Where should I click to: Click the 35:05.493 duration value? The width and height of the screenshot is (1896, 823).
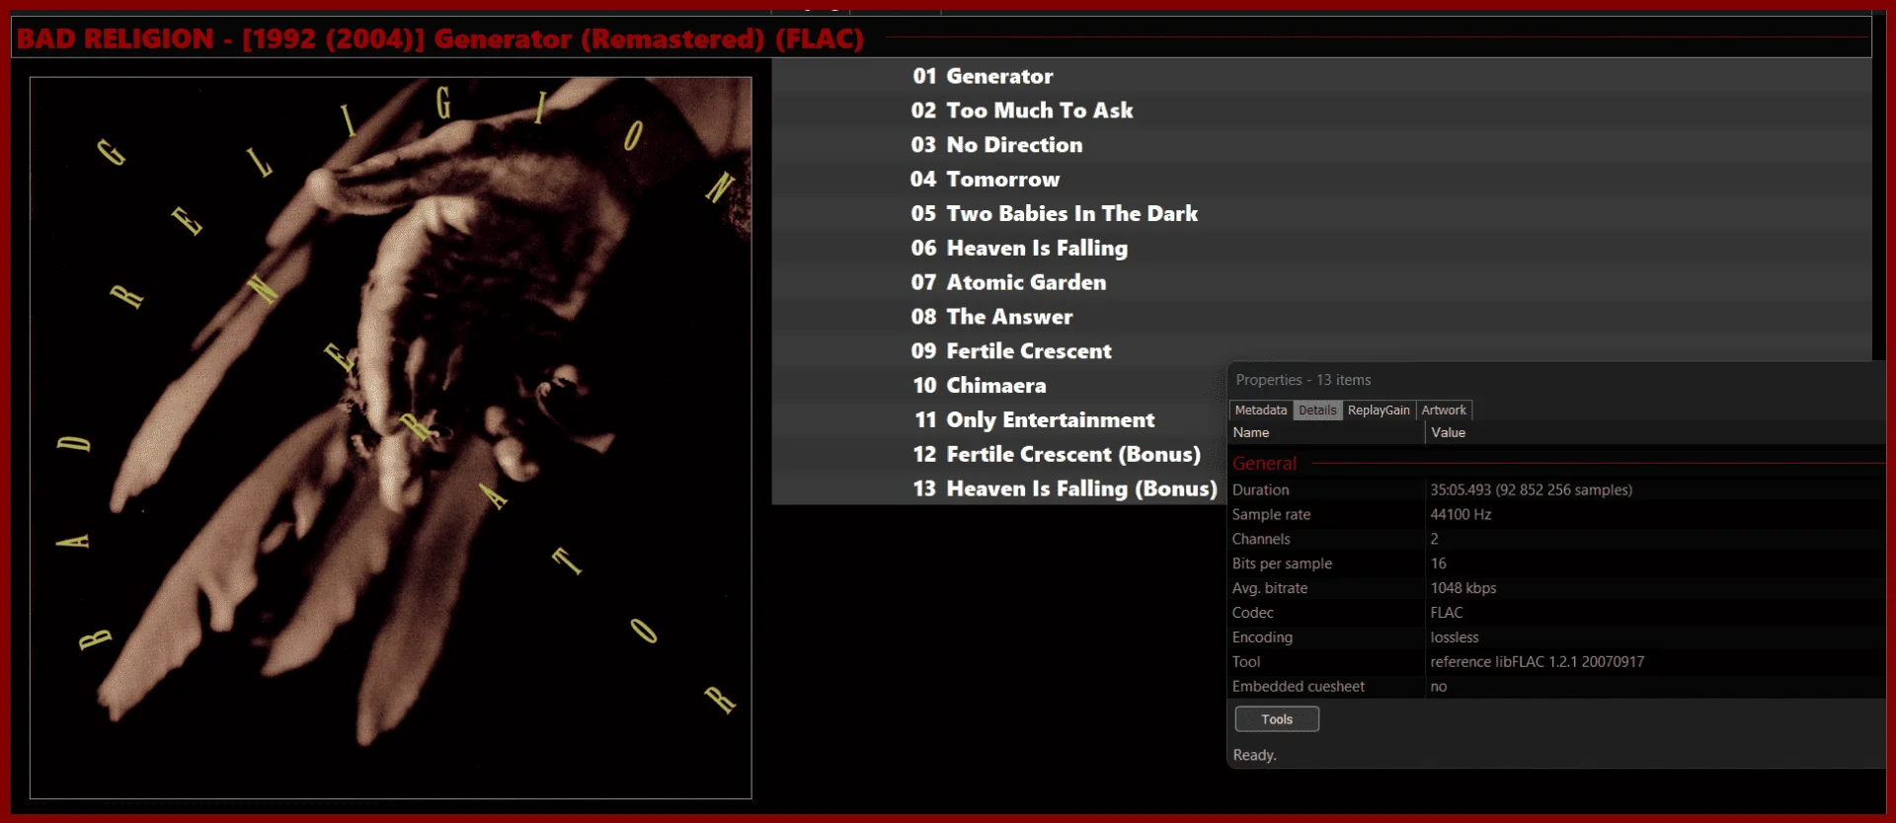[x=1532, y=490]
